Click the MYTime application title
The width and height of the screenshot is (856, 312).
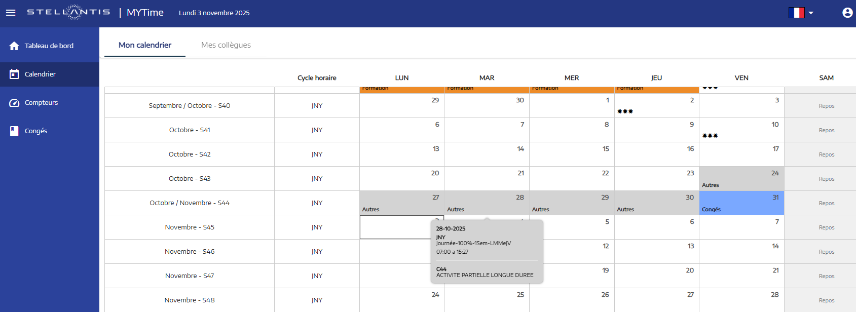tap(145, 13)
